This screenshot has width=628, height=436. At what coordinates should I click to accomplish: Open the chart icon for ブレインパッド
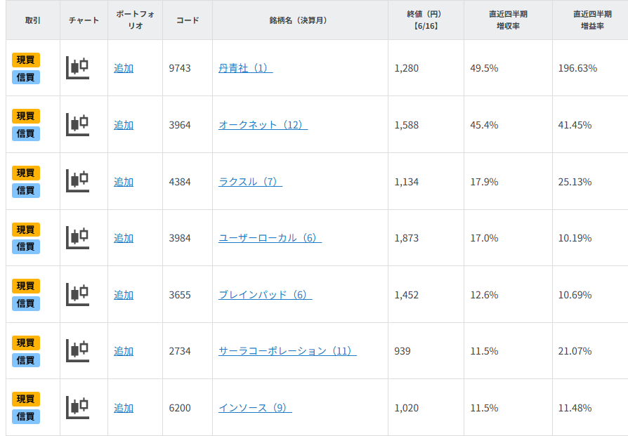(77, 295)
